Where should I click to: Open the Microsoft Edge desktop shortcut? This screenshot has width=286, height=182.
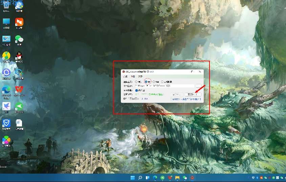(6, 92)
